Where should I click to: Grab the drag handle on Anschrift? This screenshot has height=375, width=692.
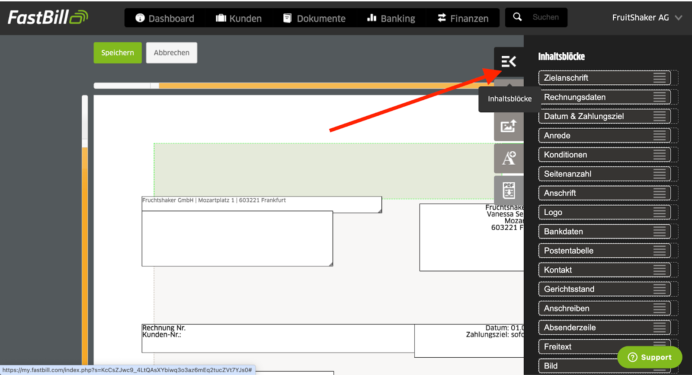point(660,193)
